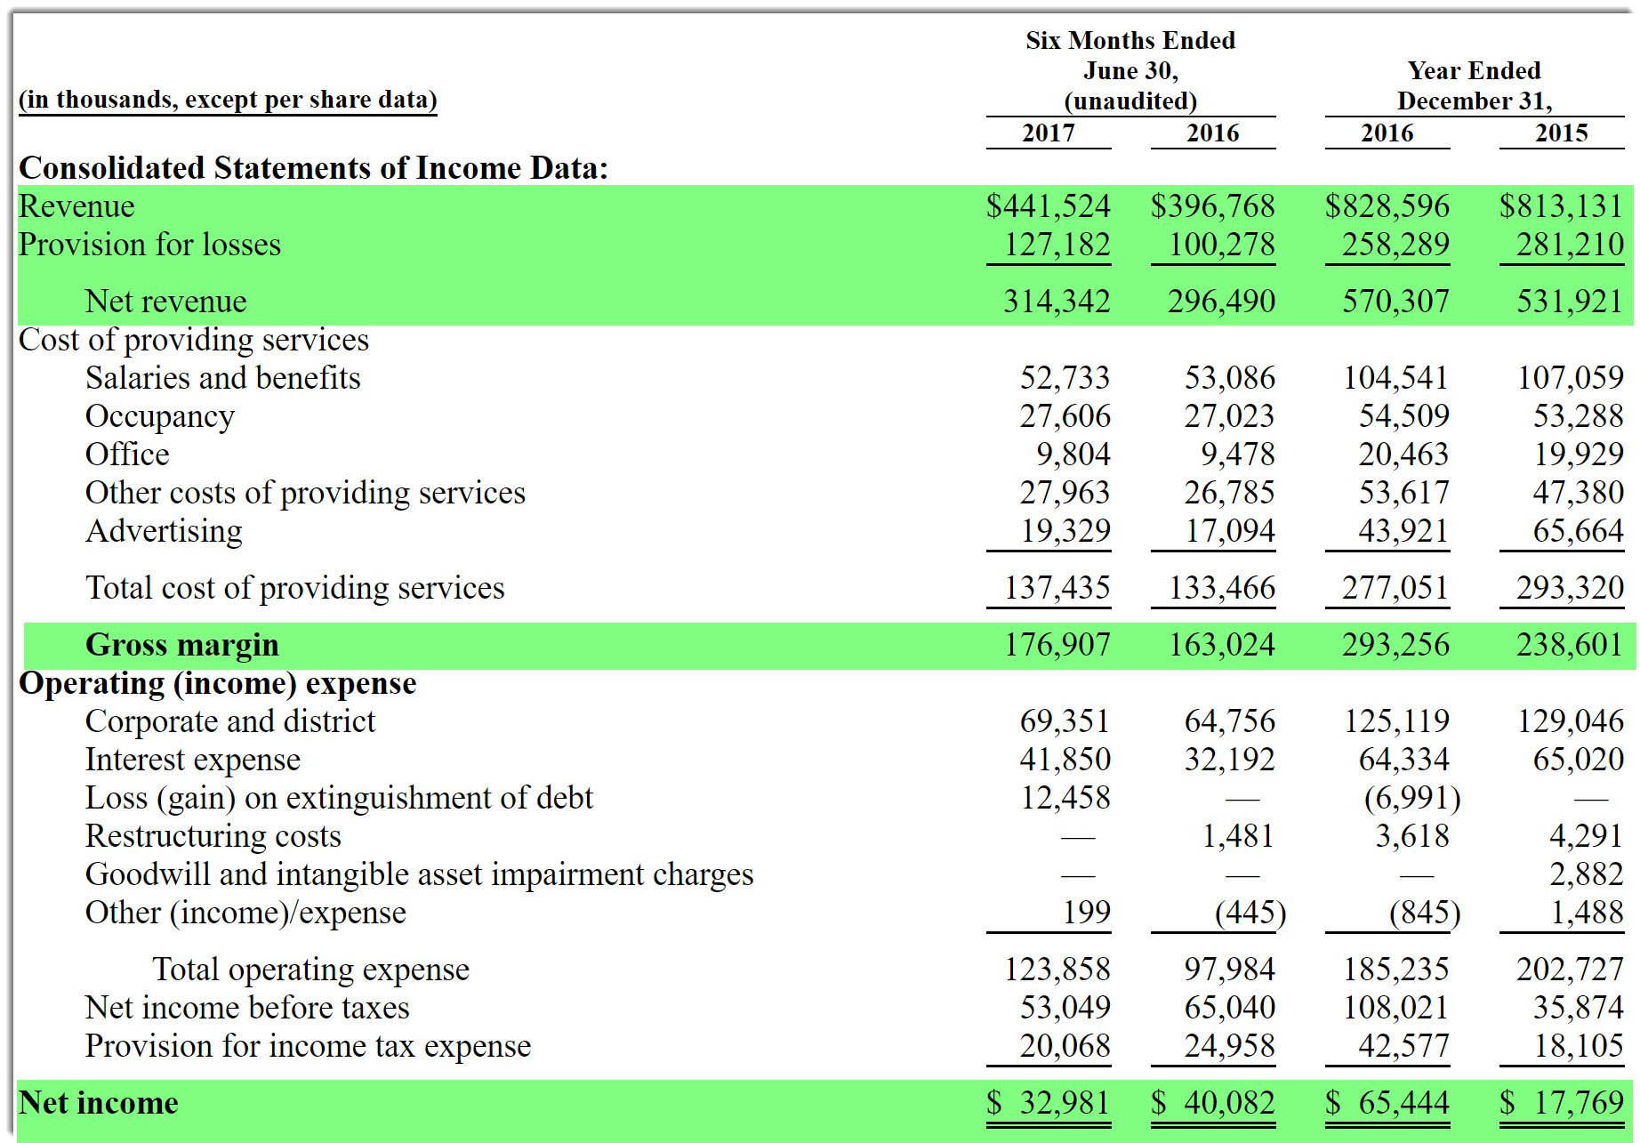This screenshot has height=1143, width=1640.
Task: Click 'Other costs of providing services' label
Action: tap(305, 493)
